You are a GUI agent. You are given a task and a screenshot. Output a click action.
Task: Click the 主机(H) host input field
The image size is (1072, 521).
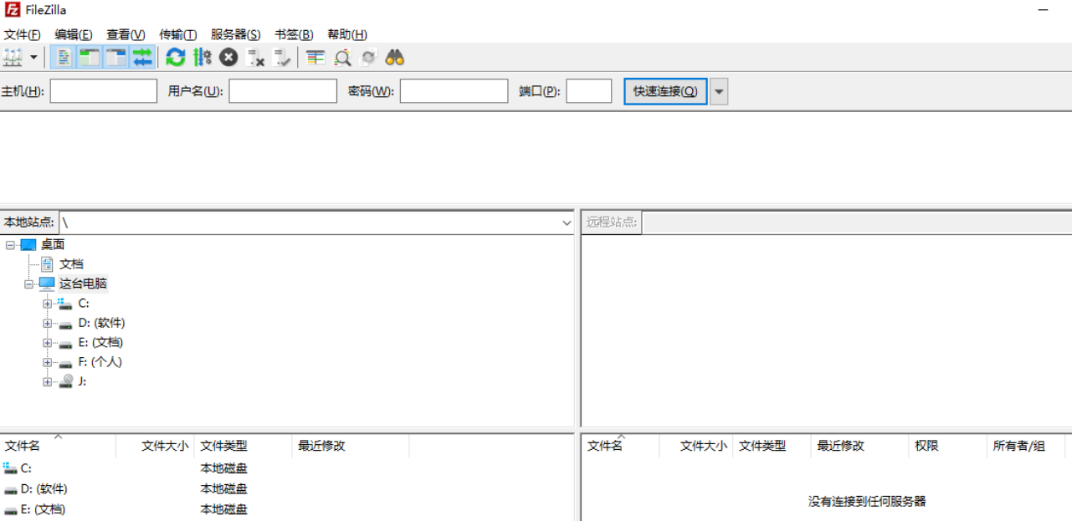point(104,91)
